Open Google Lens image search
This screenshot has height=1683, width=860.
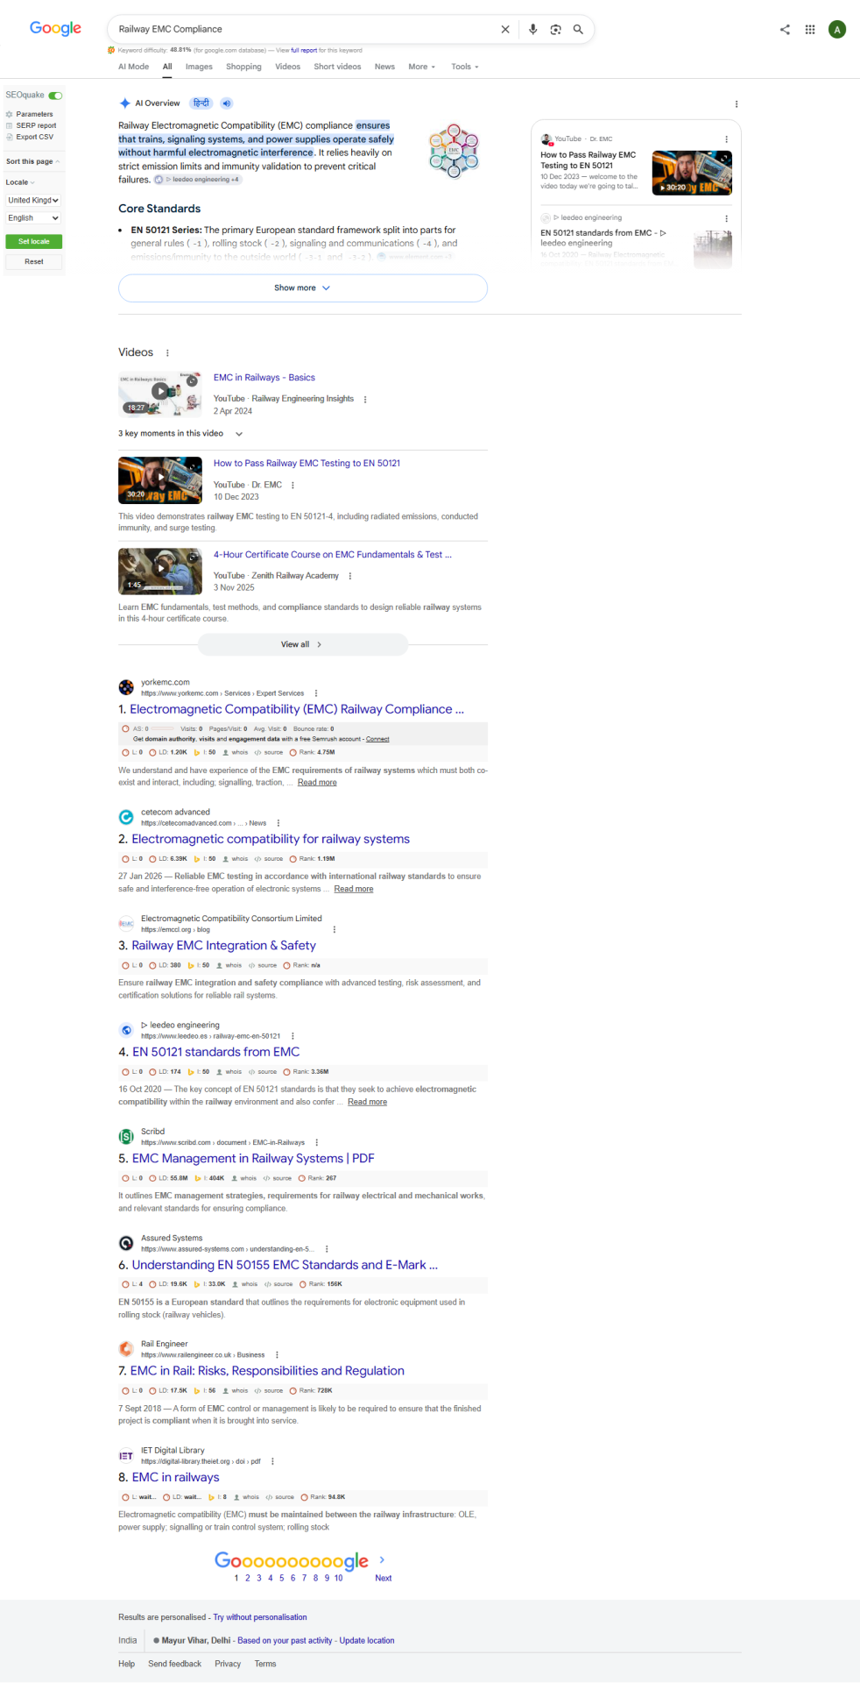[555, 29]
